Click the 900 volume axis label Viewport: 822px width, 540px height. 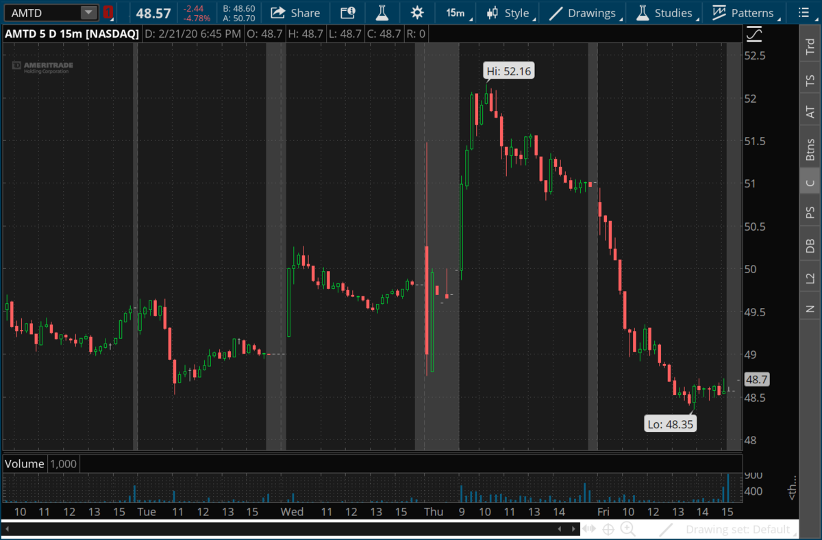[754, 475]
